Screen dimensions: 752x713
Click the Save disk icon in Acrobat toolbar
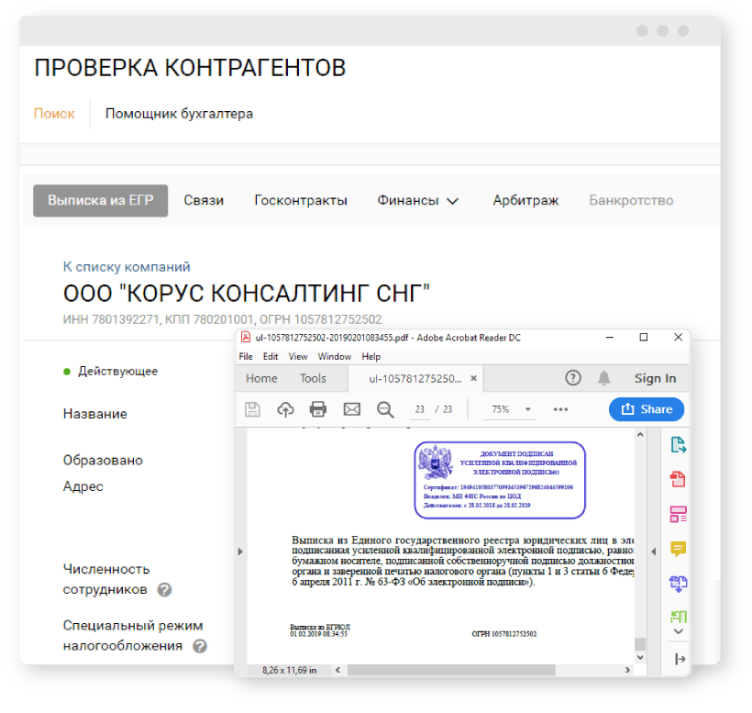point(252,409)
